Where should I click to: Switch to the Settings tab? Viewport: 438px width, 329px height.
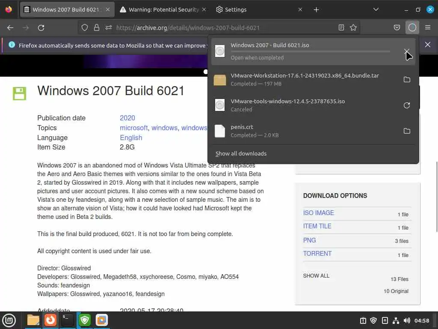tap(259, 9)
